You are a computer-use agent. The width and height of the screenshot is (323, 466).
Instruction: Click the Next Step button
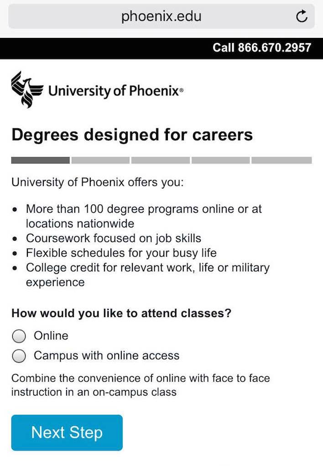click(67, 433)
